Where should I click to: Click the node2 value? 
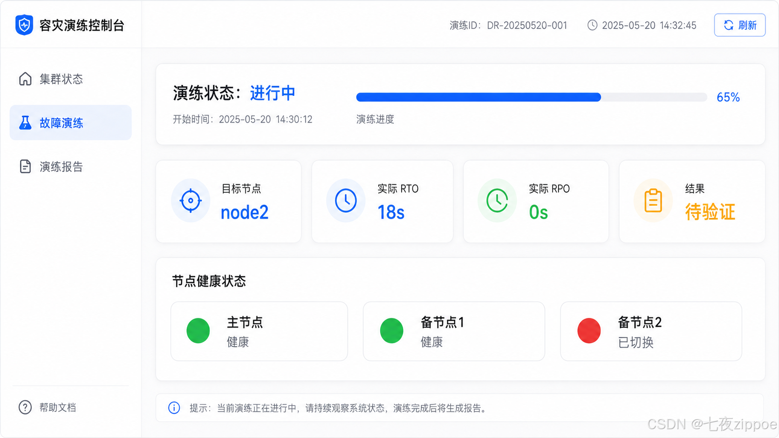click(x=245, y=213)
